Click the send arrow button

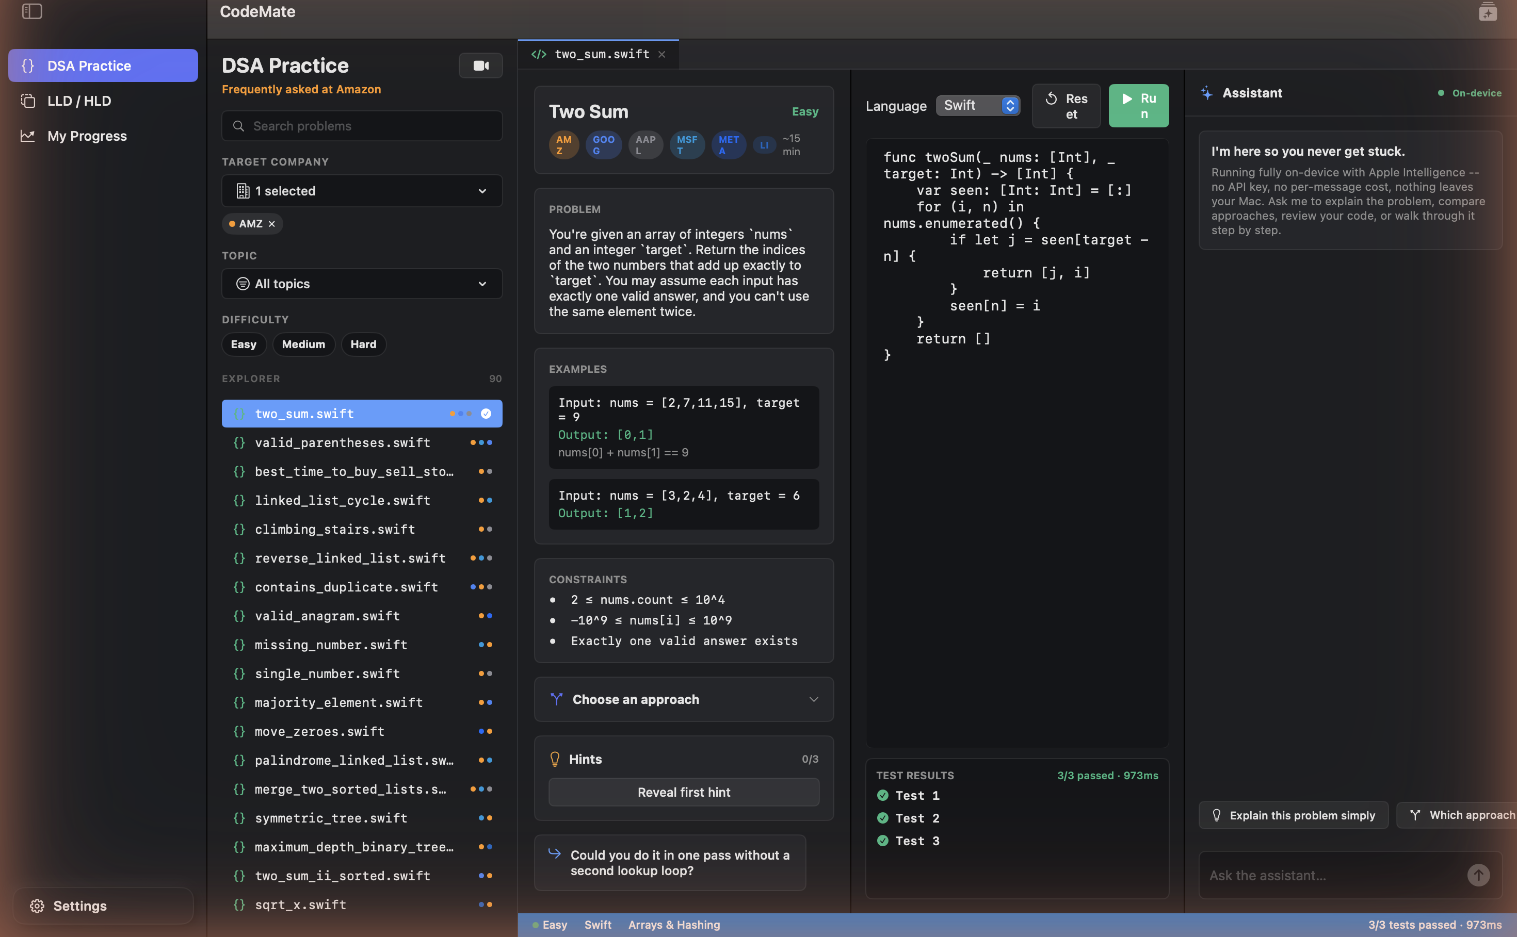(x=1479, y=875)
